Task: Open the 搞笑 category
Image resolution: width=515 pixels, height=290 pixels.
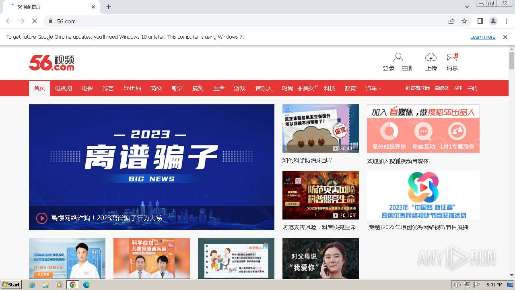Action: coord(198,88)
